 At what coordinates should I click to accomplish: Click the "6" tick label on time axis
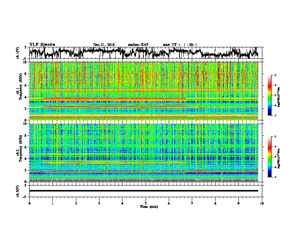pyautogui.click(x=169, y=203)
